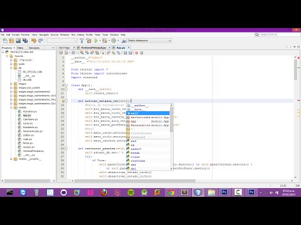Open the empty configuration combo box
The height and width of the screenshot is (225, 301).
click(62, 41)
